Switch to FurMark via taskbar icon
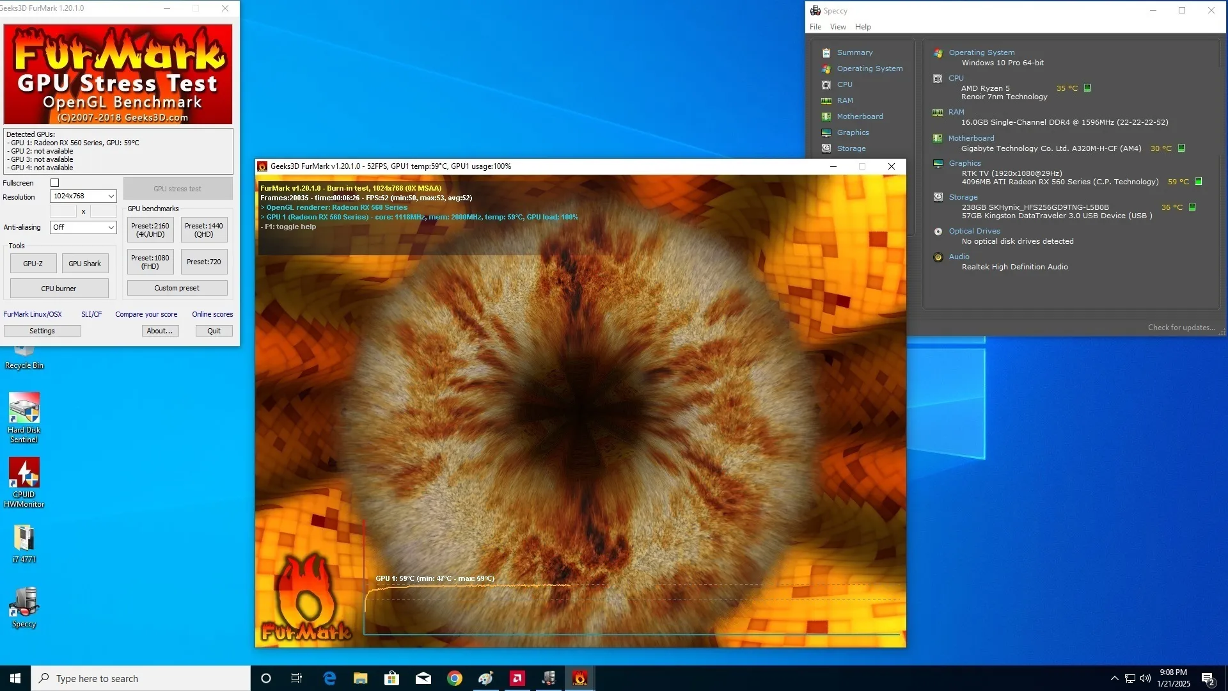Viewport: 1228px width, 691px height. [x=580, y=678]
